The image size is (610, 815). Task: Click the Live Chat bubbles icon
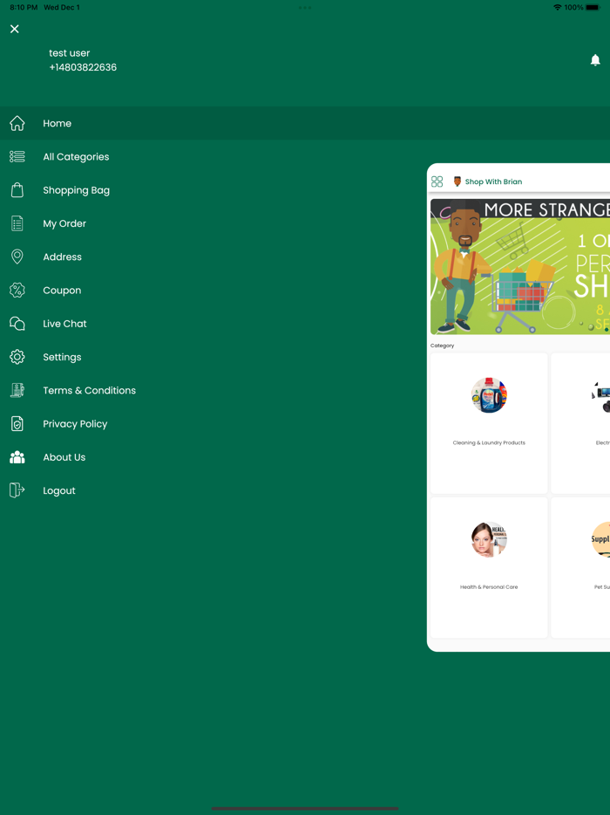[17, 324]
